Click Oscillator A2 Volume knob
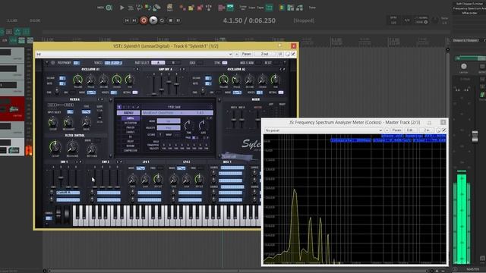Image resolution: width=486 pixels, height=273 pixels. 223,80
